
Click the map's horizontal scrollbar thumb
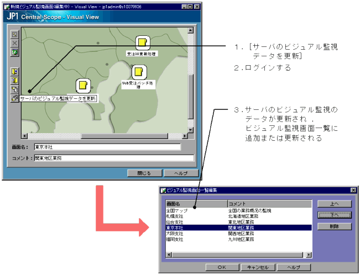124,136
